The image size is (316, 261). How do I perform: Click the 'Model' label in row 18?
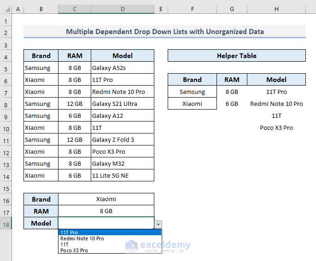41,223
